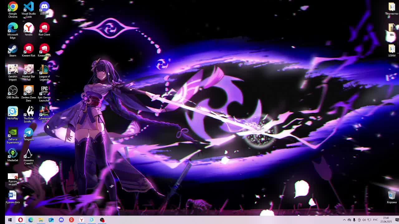399x224 pixels.
Task: Select the Творчество folder on desktop
Action: click(x=392, y=8)
